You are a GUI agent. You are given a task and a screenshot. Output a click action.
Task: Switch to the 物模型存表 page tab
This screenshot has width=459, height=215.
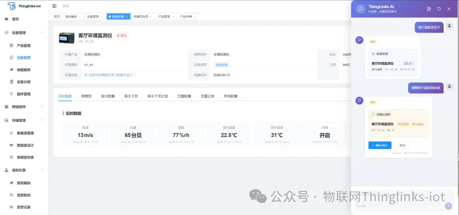(x=142, y=17)
